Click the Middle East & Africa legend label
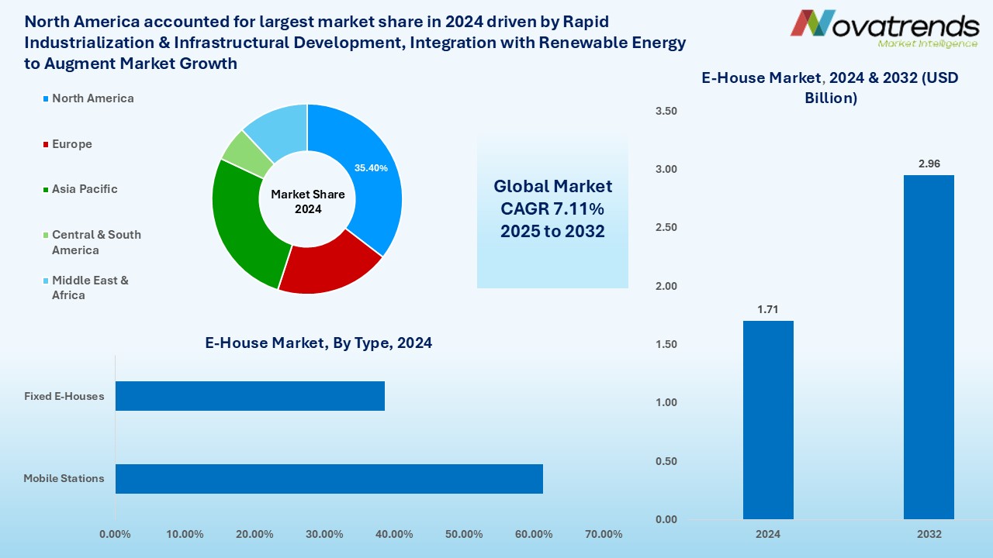 (x=90, y=288)
